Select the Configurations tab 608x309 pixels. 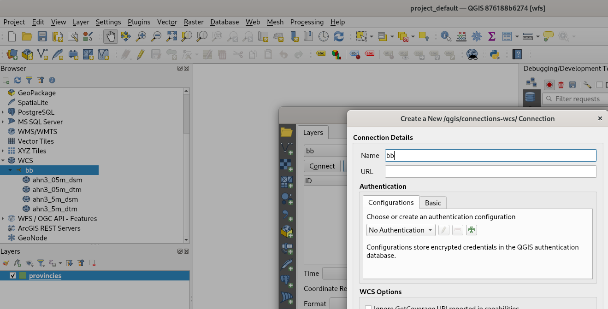[x=391, y=202]
